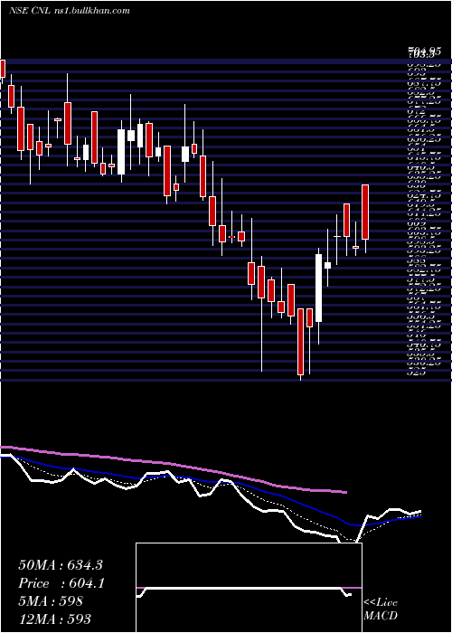The width and height of the screenshot is (452, 633).
Task: Click the <<Live MACD label
Action: pos(381,609)
